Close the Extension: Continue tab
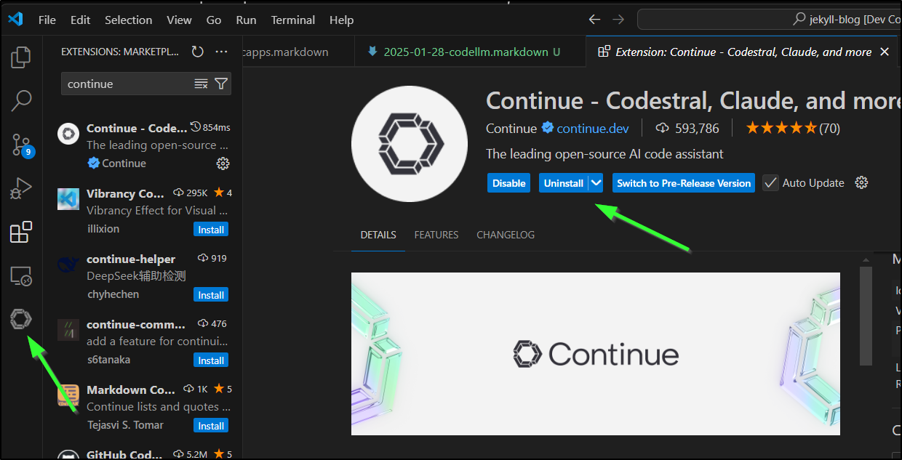 885,52
